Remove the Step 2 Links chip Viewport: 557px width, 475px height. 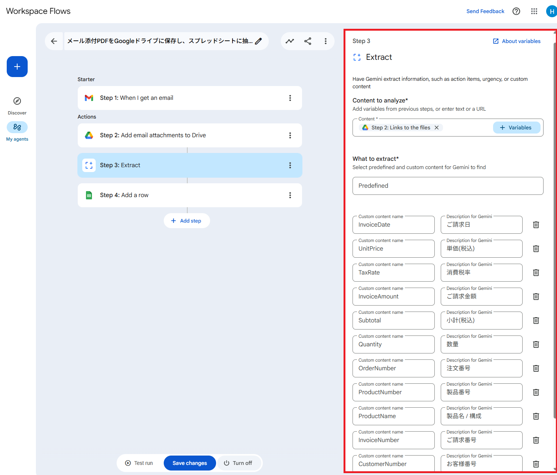pyautogui.click(x=437, y=128)
